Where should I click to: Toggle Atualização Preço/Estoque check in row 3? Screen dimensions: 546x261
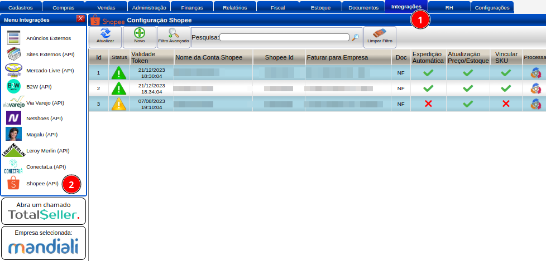coord(468,104)
